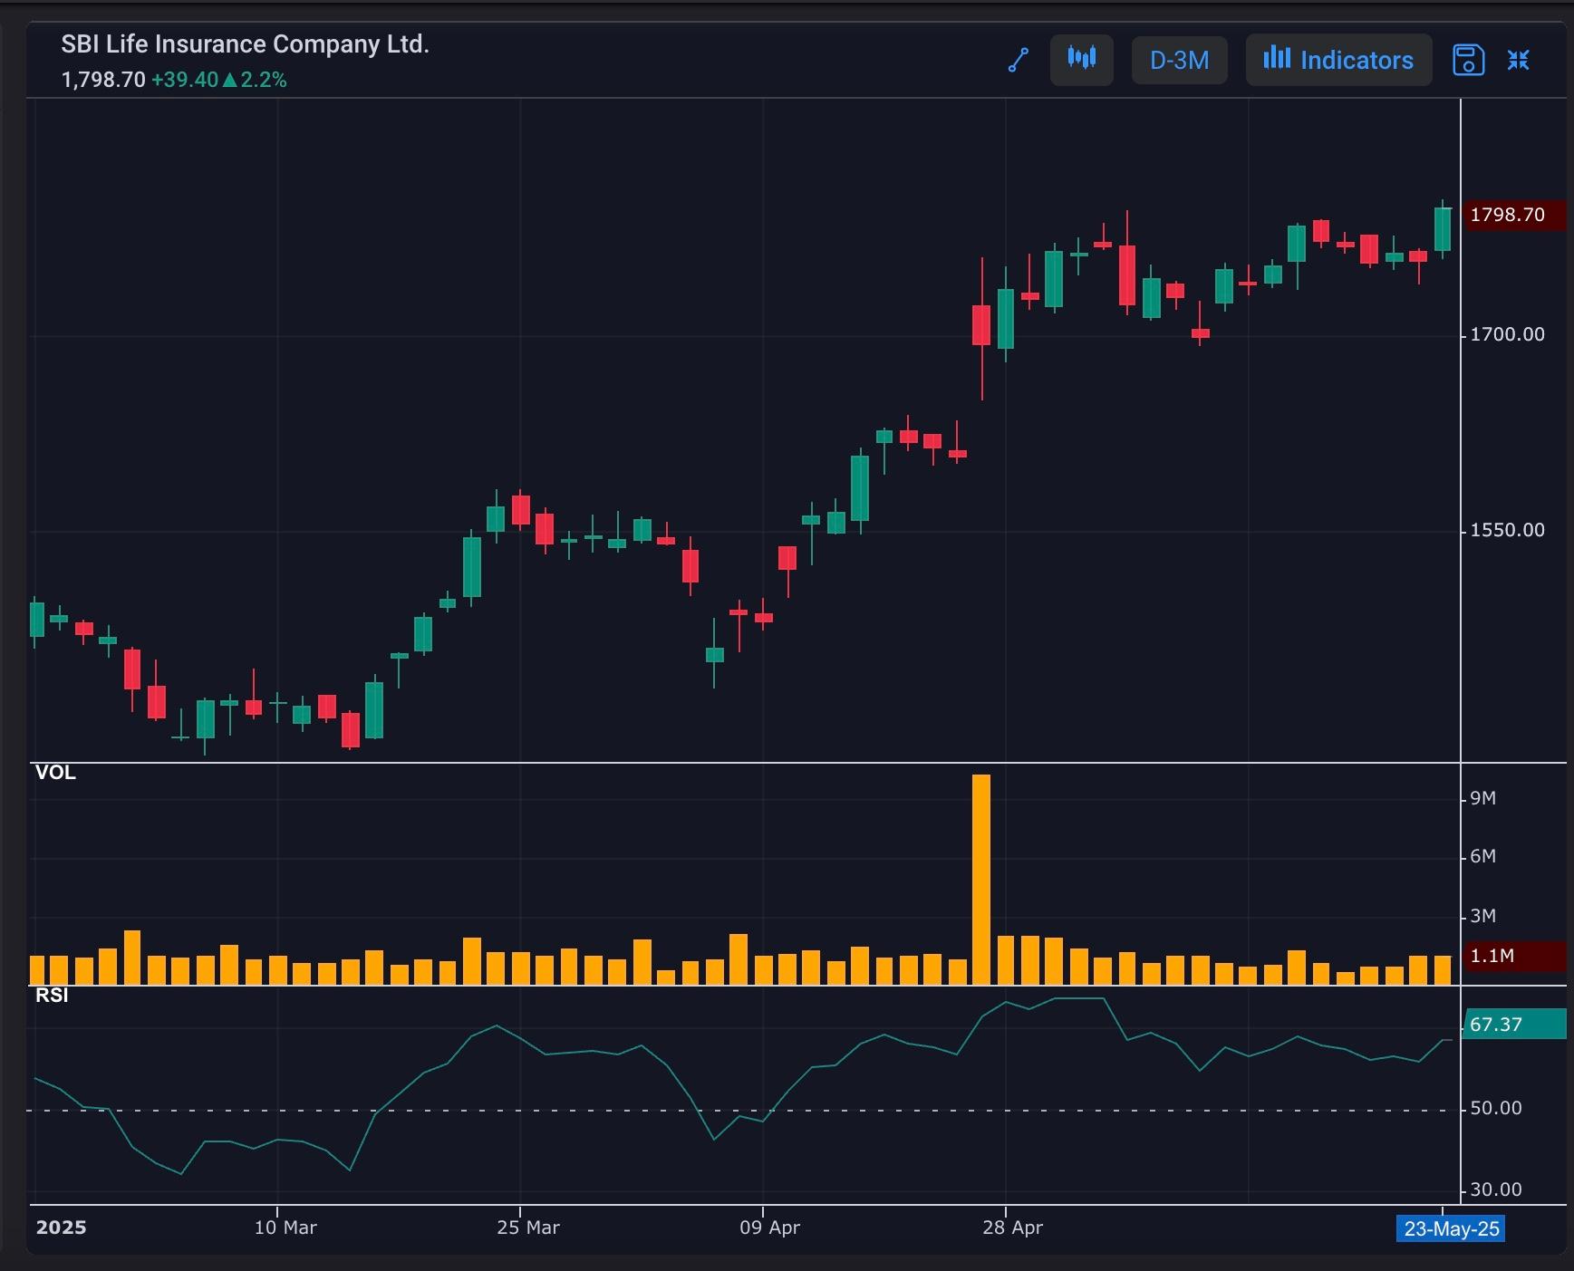Open the D-3M timeframe selector
Viewport: 1574px width, 1271px height.
coord(1179,60)
